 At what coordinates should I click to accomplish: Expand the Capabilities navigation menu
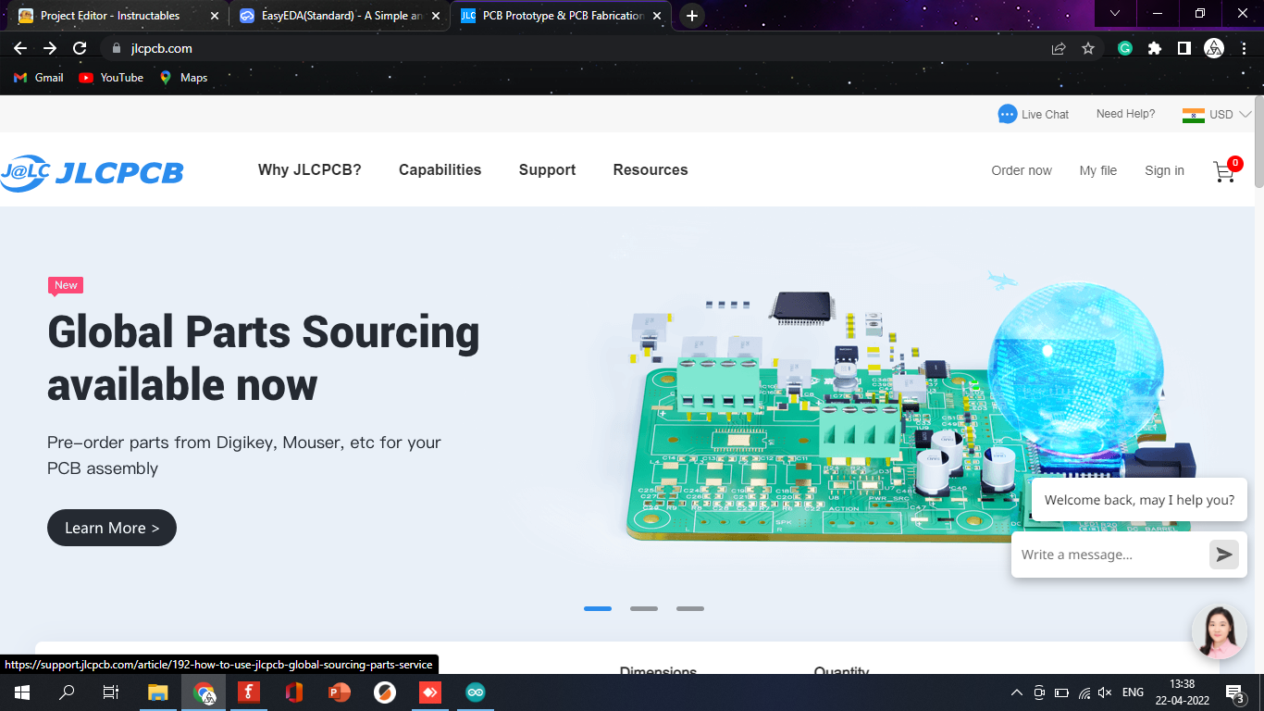click(x=440, y=170)
